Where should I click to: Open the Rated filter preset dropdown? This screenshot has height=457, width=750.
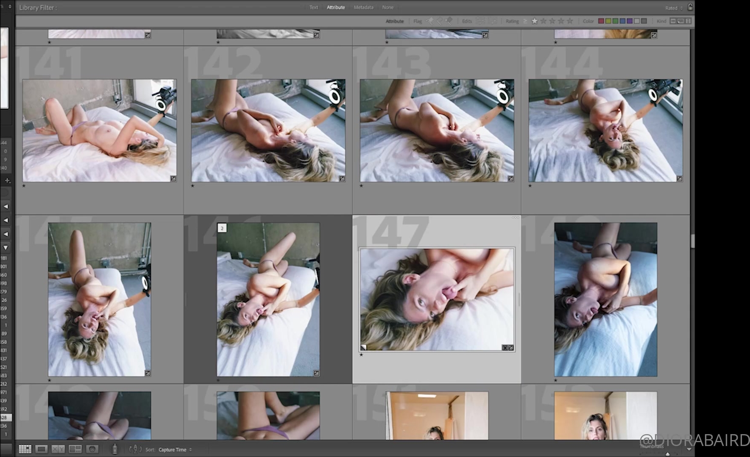[x=674, y=8]
